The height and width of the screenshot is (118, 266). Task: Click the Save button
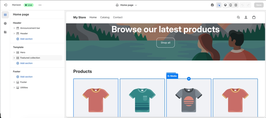point(259,5)
